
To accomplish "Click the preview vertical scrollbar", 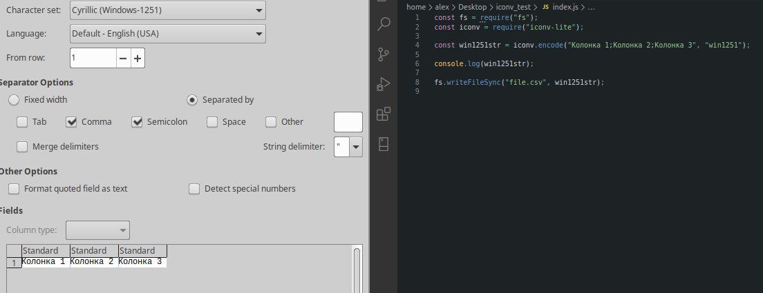I will coord(357,270).
